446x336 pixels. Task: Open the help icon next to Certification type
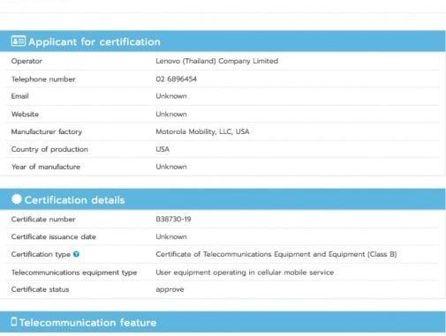tap(76, 254)
